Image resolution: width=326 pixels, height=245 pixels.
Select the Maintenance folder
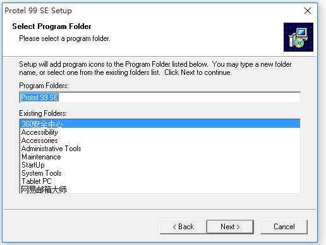click(160, 157)
